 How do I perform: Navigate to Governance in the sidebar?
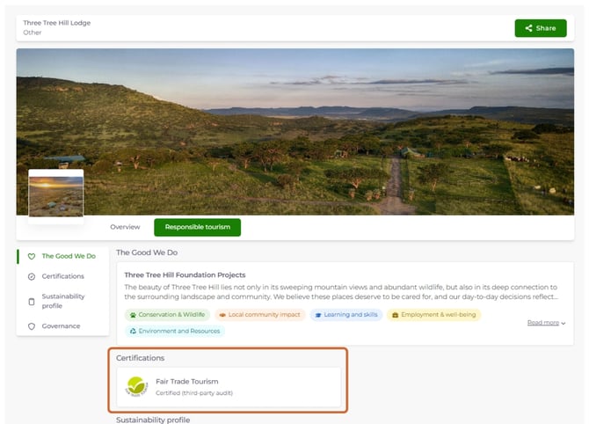[61, 325]
